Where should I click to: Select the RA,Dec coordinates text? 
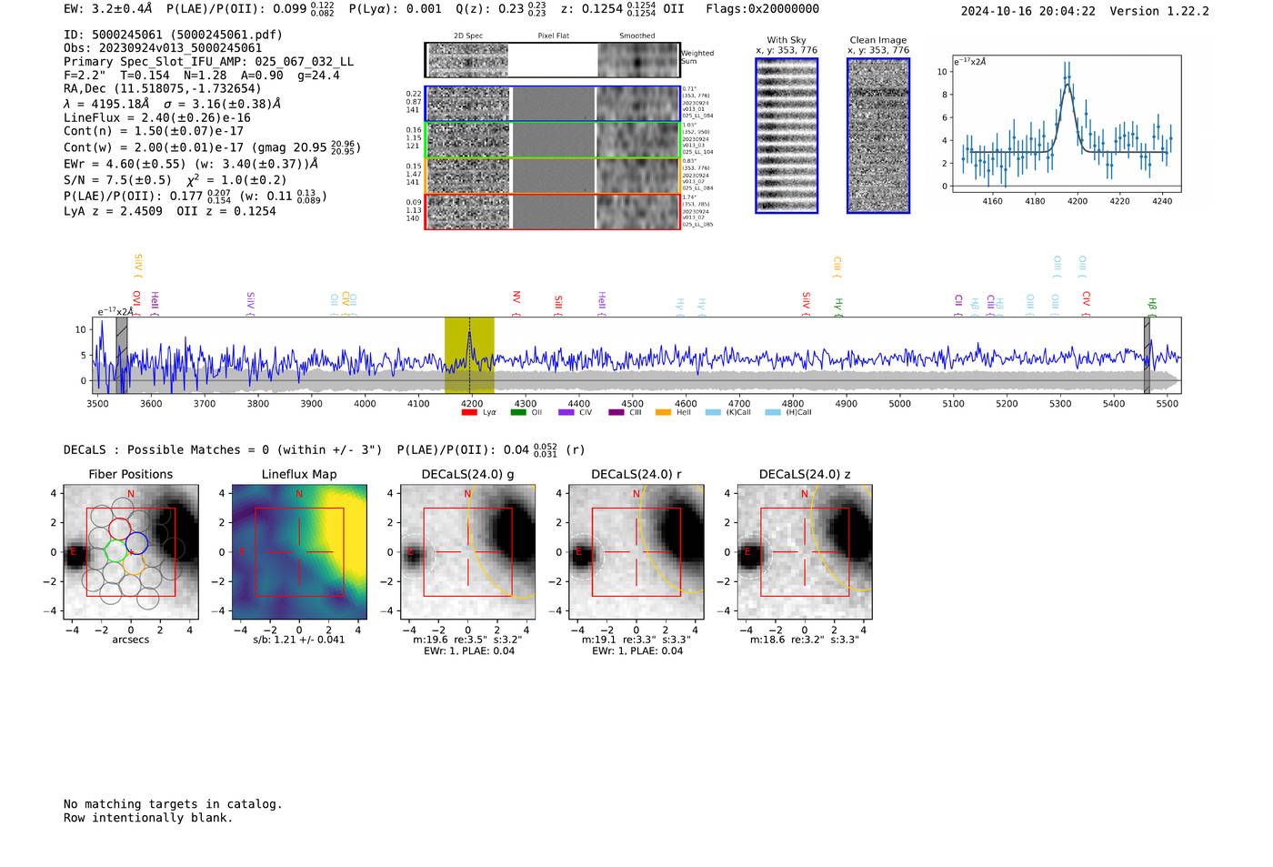(162, 88)
